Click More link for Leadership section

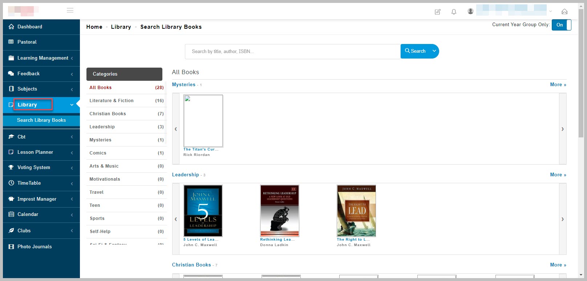(x=558, y=174)
